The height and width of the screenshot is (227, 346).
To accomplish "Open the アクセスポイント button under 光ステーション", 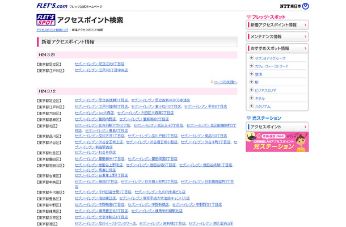I will click(x=277, y=127).
